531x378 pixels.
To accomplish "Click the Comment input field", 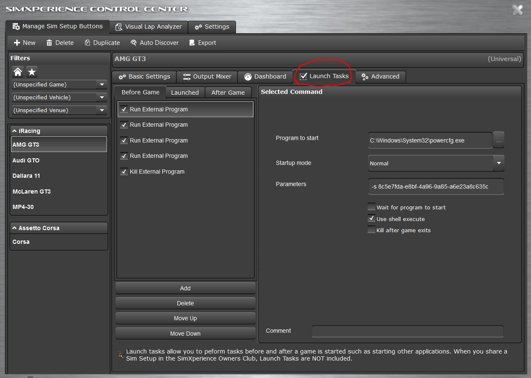I will [407, 331].
